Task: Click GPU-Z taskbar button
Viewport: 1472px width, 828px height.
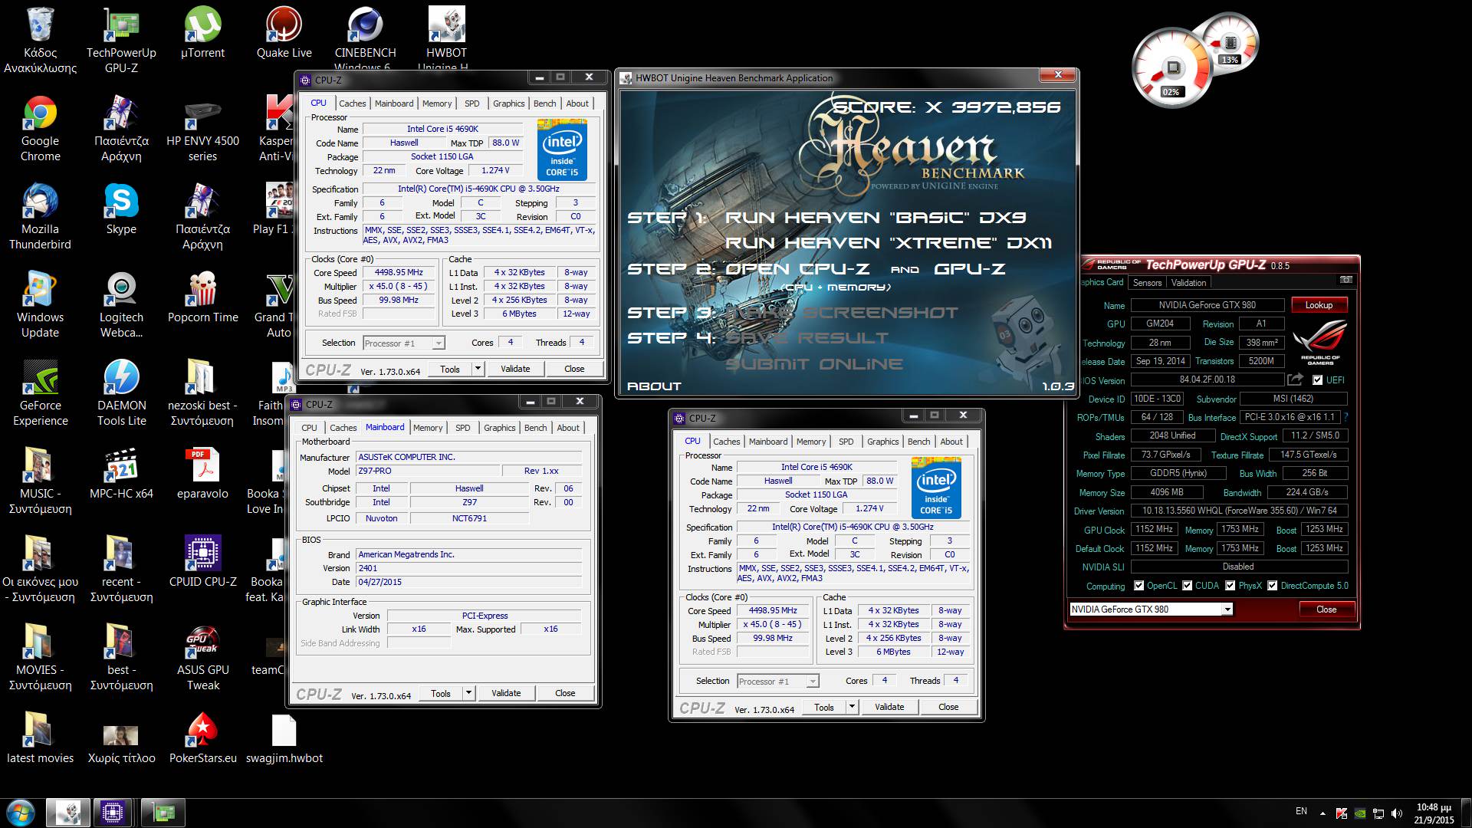Action: [162, 813]
